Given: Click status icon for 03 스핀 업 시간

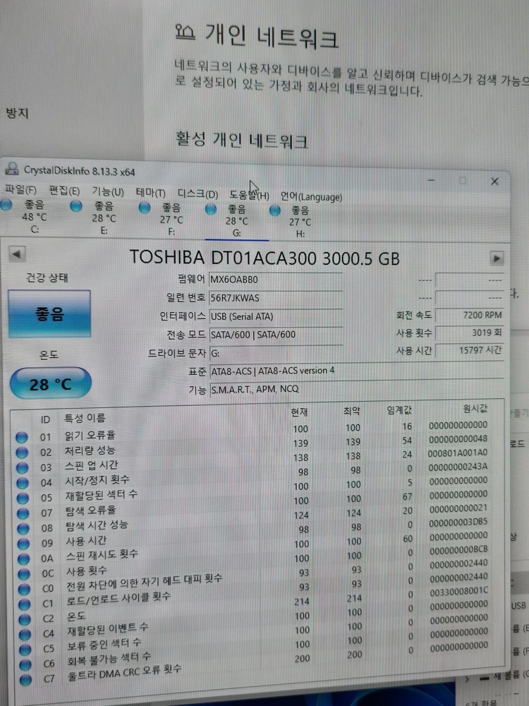Looking at the screenshot, I should [22, 468].
